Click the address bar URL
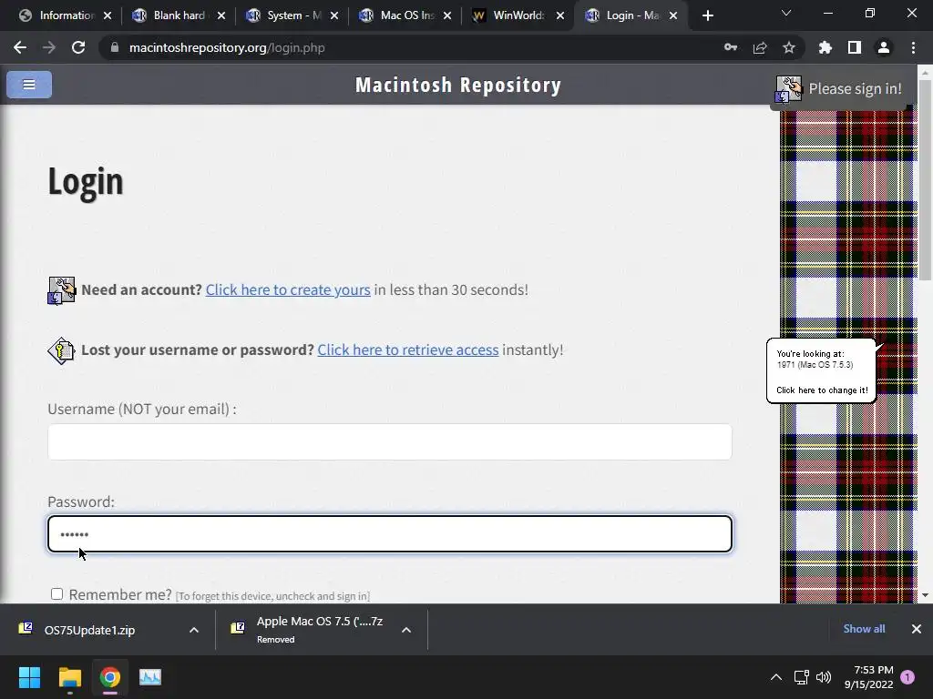This screenshot has width=933, height=699. click(x=227, y=47)
